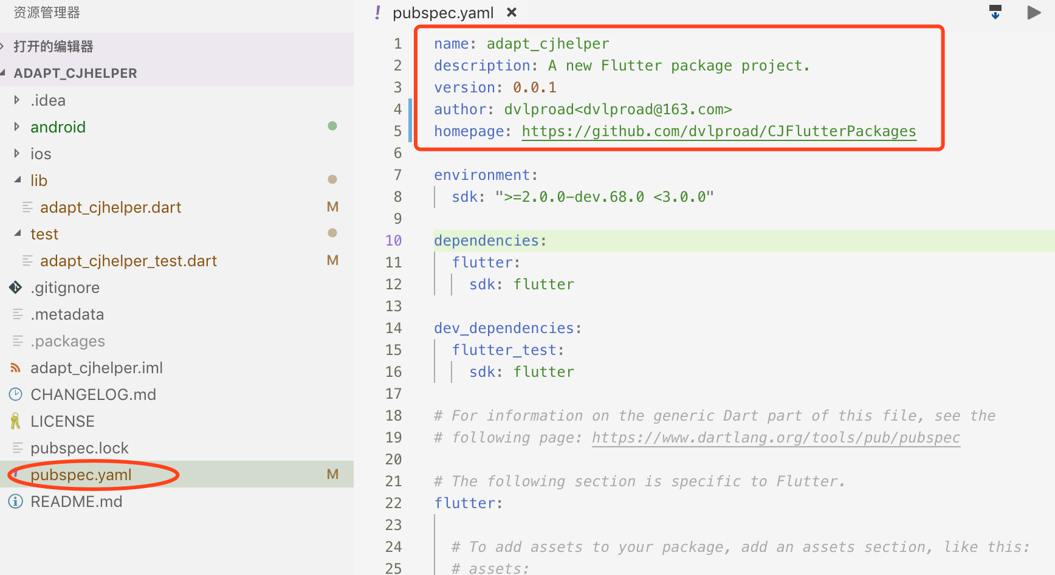Click the modified dot on lib folder
Viewport: 1055px width, 575px height.
pos(332,179)
